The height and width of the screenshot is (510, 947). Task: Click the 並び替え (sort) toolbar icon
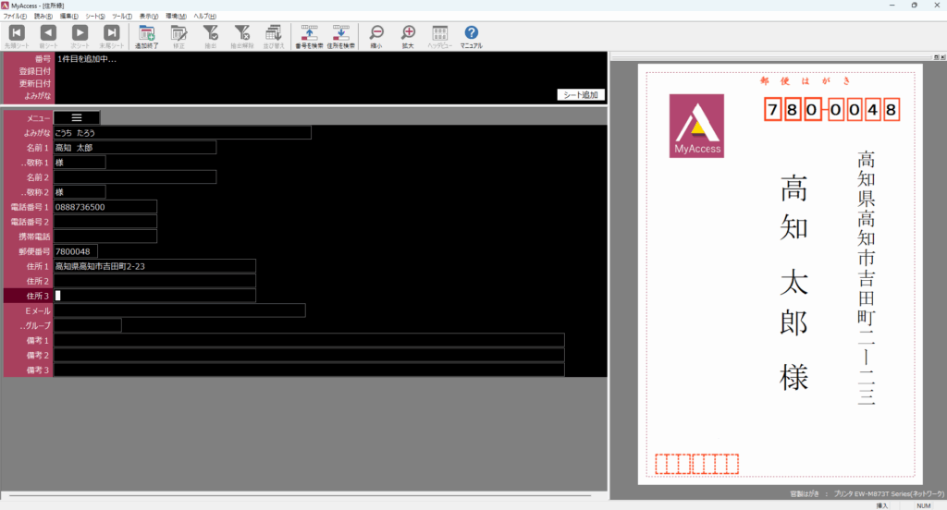click(x=273, y=35)
